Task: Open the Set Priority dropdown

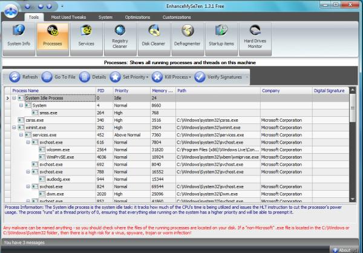Action: pos(129,77)
